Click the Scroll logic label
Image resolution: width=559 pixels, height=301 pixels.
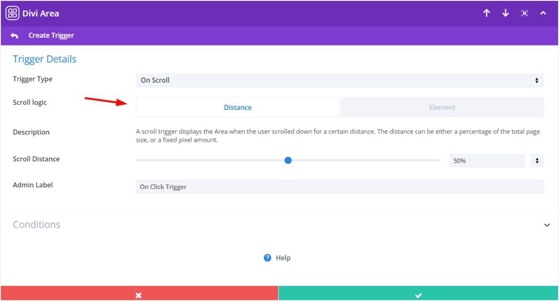(x=30, y=103)
